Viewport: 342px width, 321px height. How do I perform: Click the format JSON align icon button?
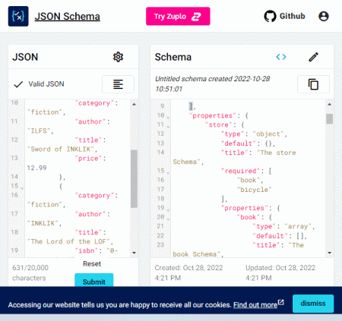click(x=118, y=84)
